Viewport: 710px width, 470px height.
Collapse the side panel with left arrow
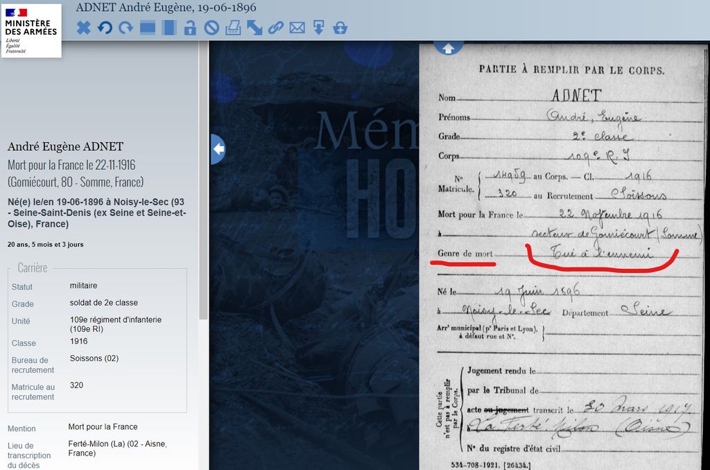pos(218,149)
